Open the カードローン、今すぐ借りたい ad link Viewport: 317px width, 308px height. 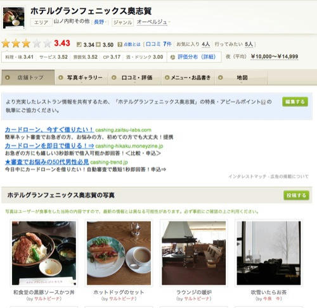[49, 130]
